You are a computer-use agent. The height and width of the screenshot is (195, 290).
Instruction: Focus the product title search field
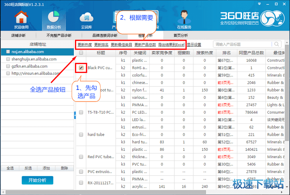pyautogui.click(x=243, y=44)
